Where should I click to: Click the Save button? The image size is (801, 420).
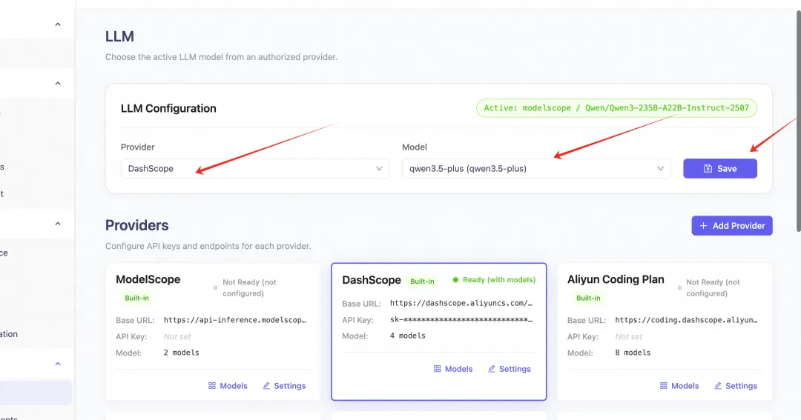coord(719,168)
